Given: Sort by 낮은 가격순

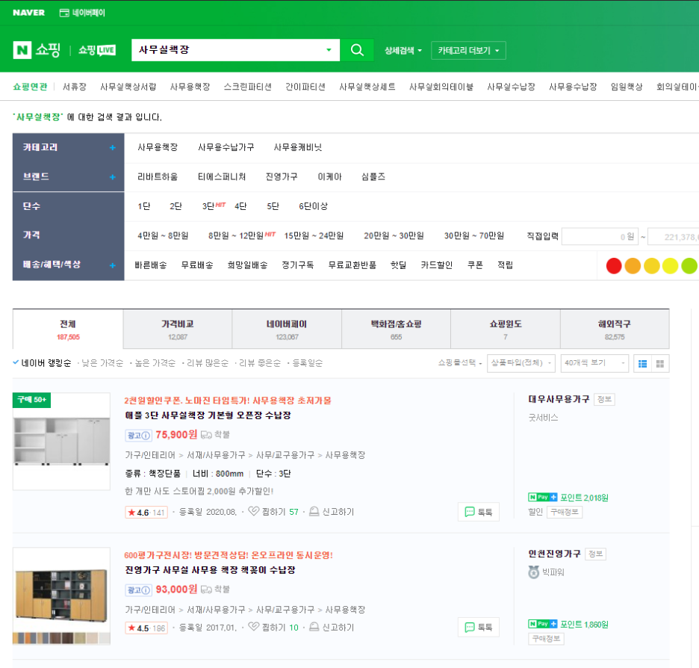Looking at the screenshot, I should pos(102,363).
